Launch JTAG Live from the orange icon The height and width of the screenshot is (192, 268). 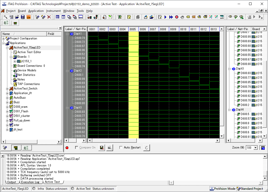[x=29, y=17]
